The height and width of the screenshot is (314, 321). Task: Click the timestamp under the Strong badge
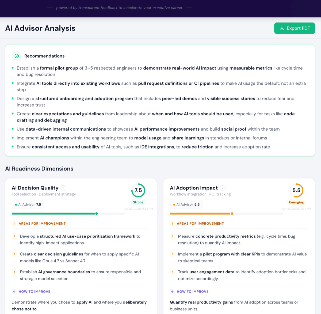pos(138,209)
